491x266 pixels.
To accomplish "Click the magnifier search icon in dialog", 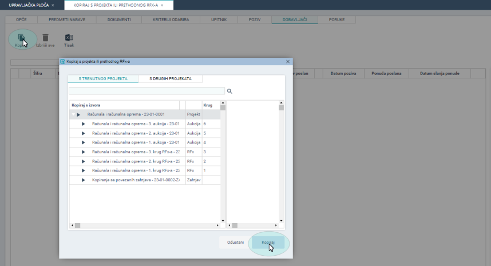I will coord(230,91).
